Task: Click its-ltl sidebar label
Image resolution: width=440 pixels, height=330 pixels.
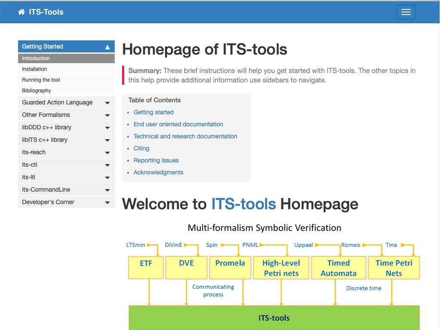Action: pyautogui.click(x=28, y=177)
